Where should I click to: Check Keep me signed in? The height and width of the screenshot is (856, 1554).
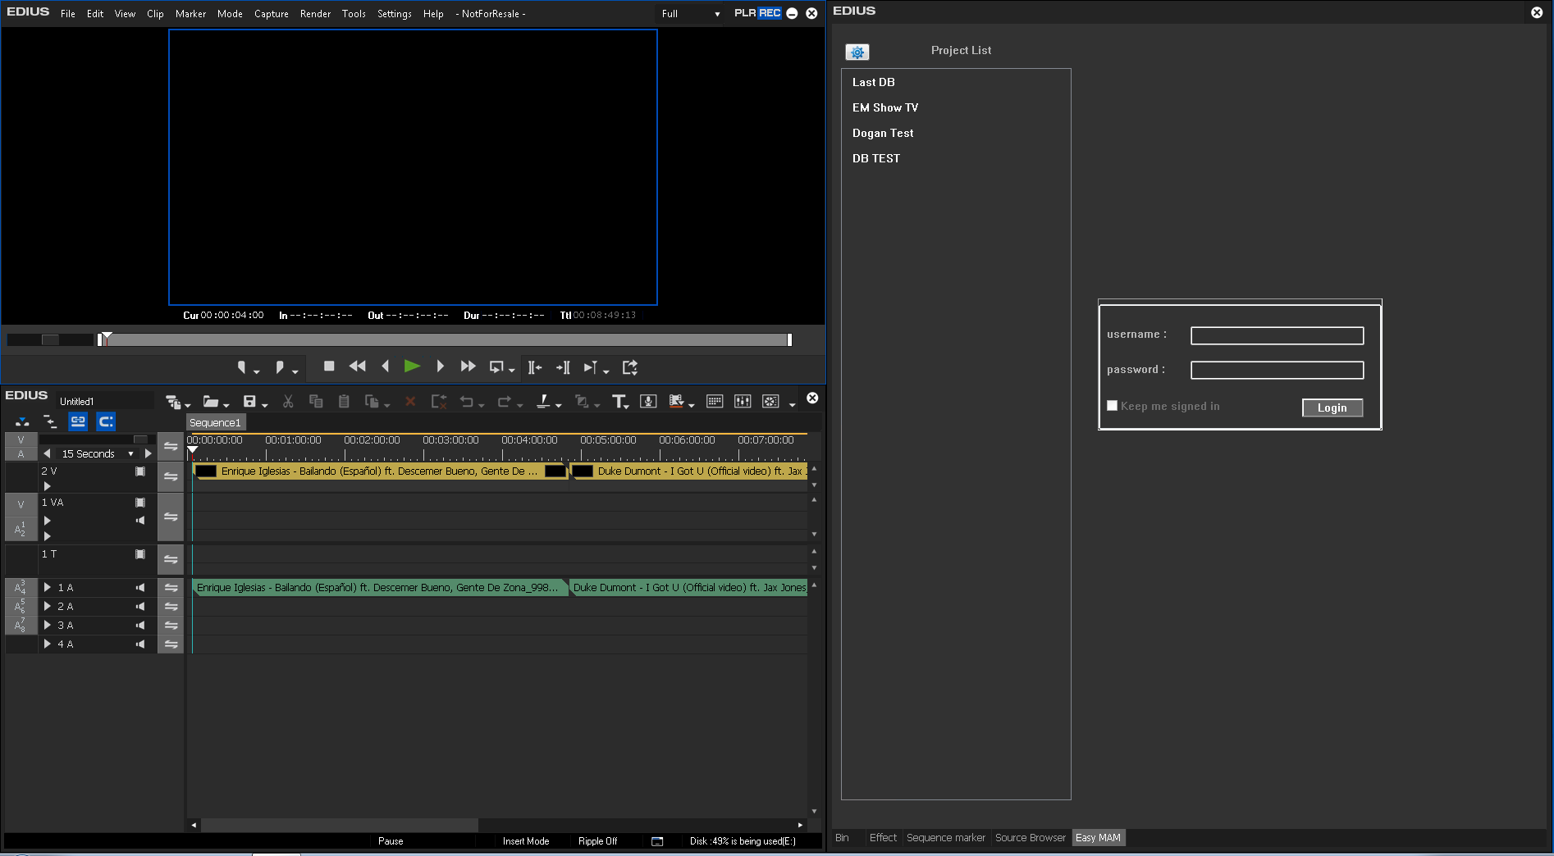coord(1112,406)
